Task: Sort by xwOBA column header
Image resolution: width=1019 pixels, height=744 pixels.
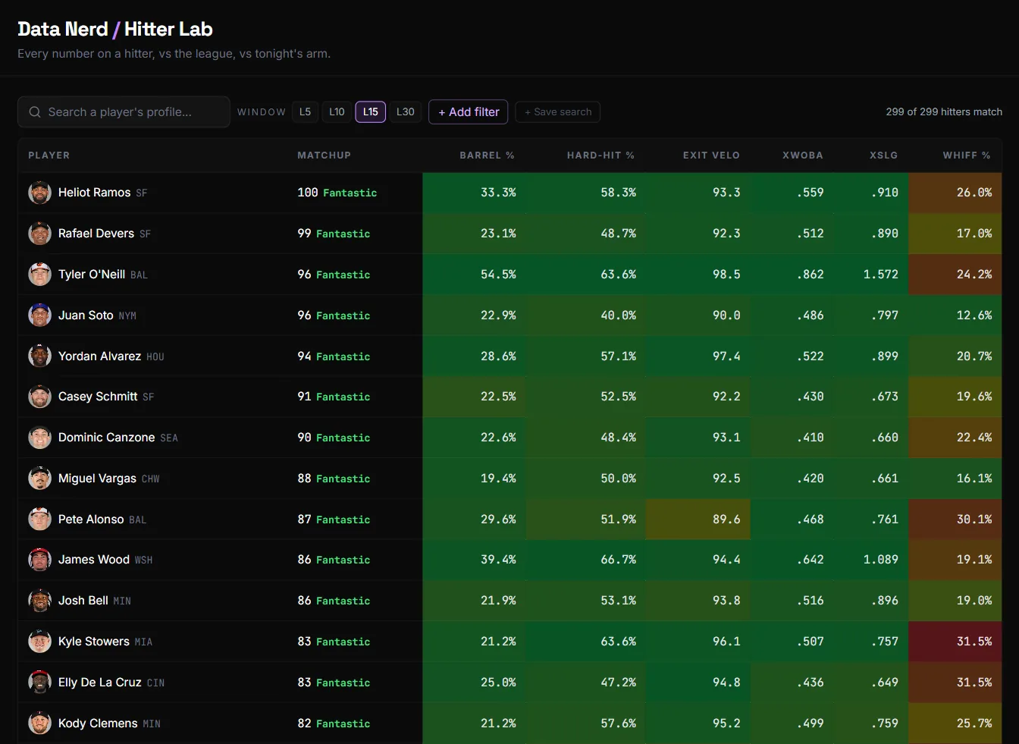Action: pos(803,155)
